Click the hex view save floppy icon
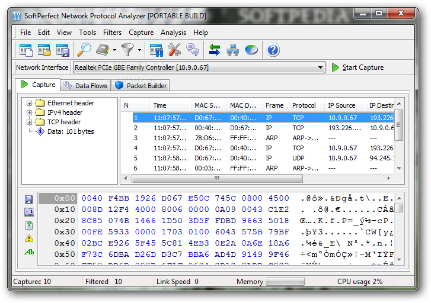 [x=28, y=199]
